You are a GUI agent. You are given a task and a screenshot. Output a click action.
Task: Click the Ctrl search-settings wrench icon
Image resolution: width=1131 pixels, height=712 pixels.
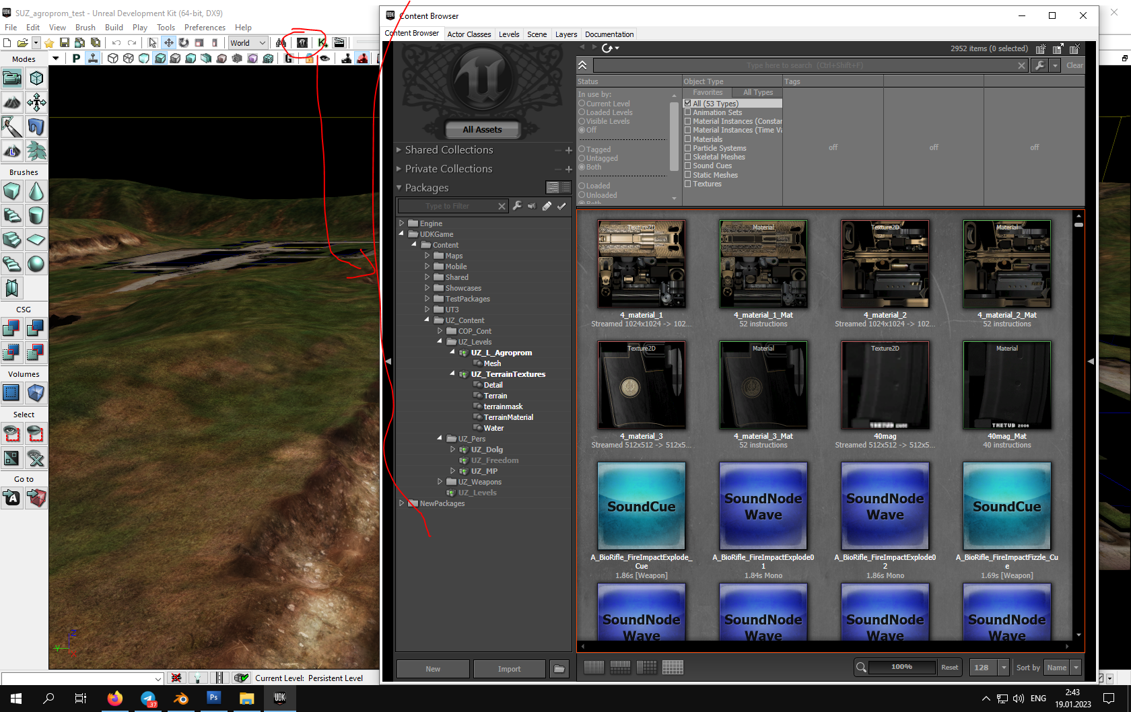(x=1040, y=65)
